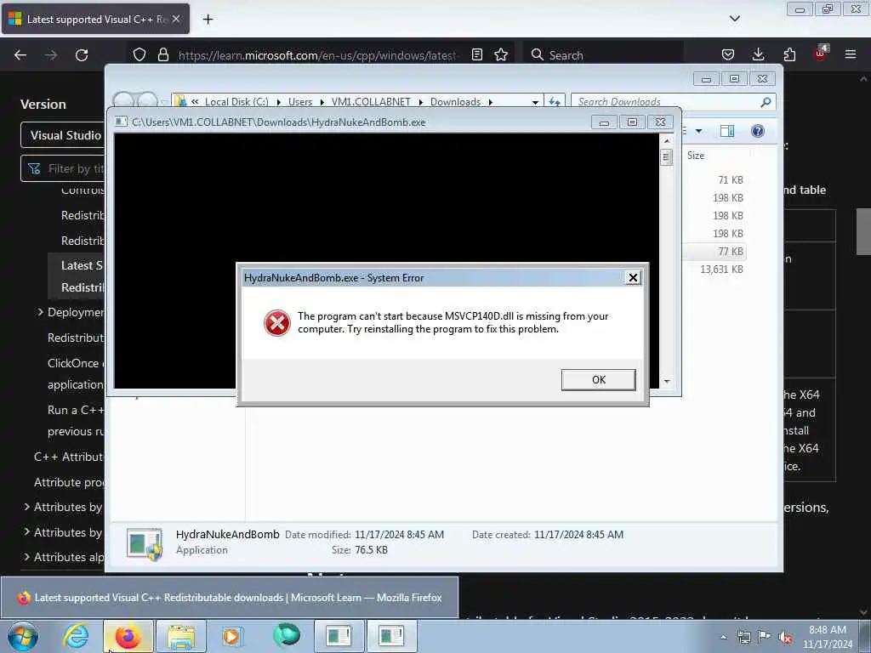Viewport: 871px width, 653px height.
Task: Click the Firefox Search box
Action: point(603,55)
